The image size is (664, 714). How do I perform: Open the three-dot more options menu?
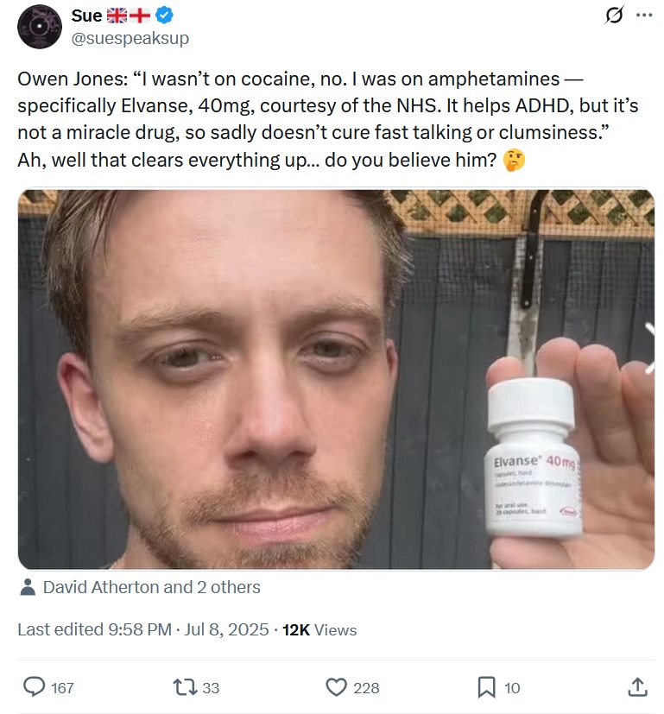pyautogui.click(x=644, y=16)
